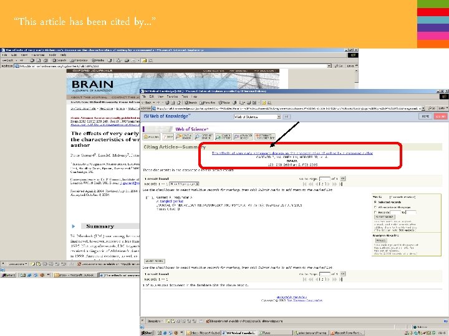449x336 pixels.
Task: Open the Tools menu in the Brain window
Action: pyautogui.click(x=52, y=55)
